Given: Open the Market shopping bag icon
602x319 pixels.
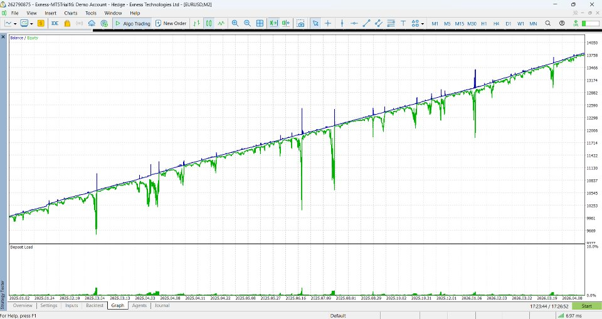Looking at the screenshot, I should click(67, 23).
